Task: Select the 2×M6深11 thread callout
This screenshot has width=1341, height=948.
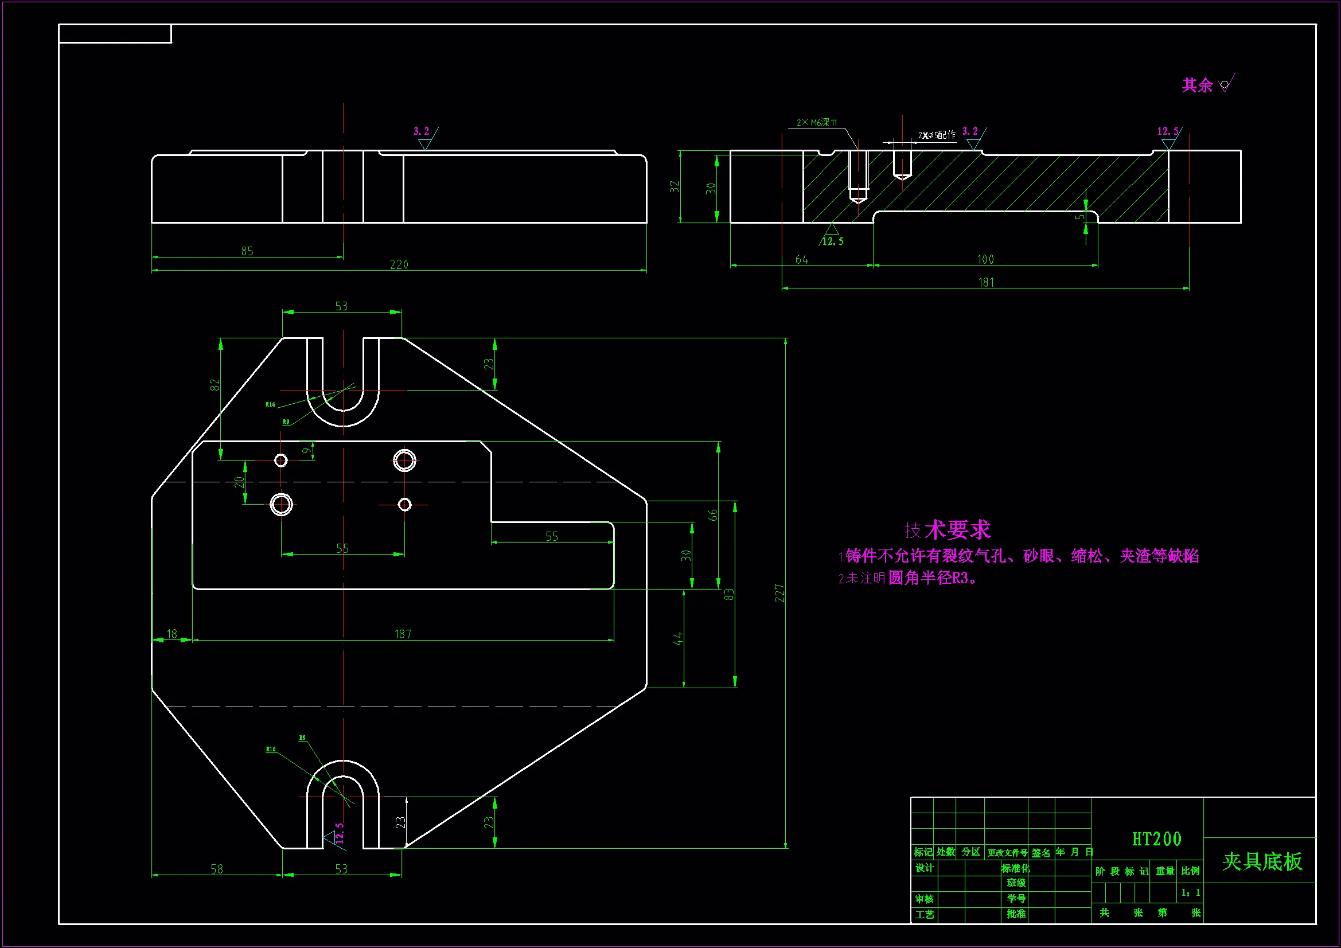Action: 817,123
